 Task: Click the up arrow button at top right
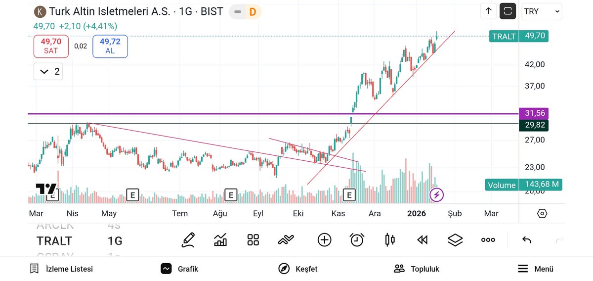488,11
